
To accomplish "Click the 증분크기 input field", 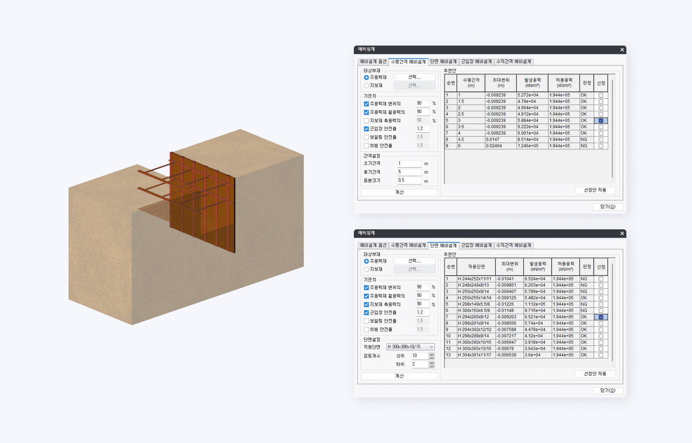I will coord(409,181).
